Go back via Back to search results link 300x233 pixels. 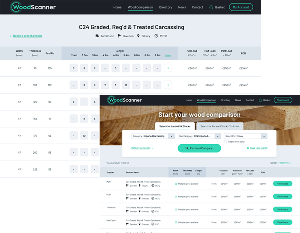(x=27, y=36)
